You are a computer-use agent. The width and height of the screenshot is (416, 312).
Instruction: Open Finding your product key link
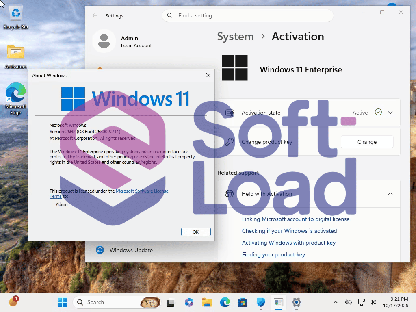coord(273,254)
